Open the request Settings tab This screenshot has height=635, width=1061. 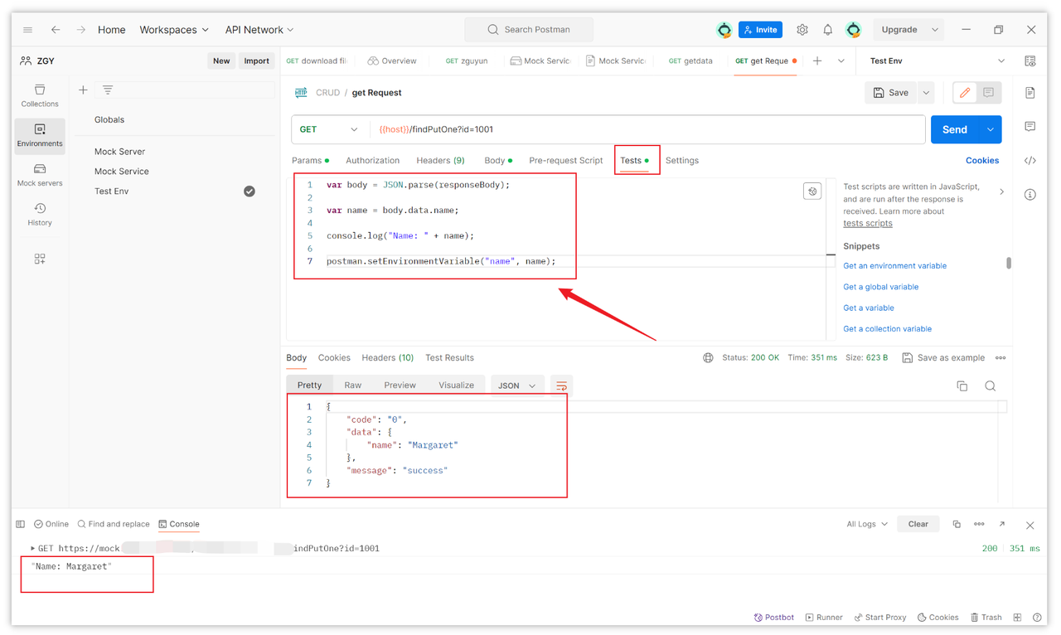click(682, 161)
